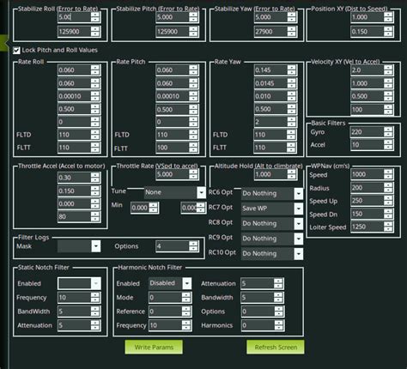The width and height of the screenshot is (407, 369).
Task: Adjust Harmonic Notch Attenuation stepper
Action: (278, 283)
